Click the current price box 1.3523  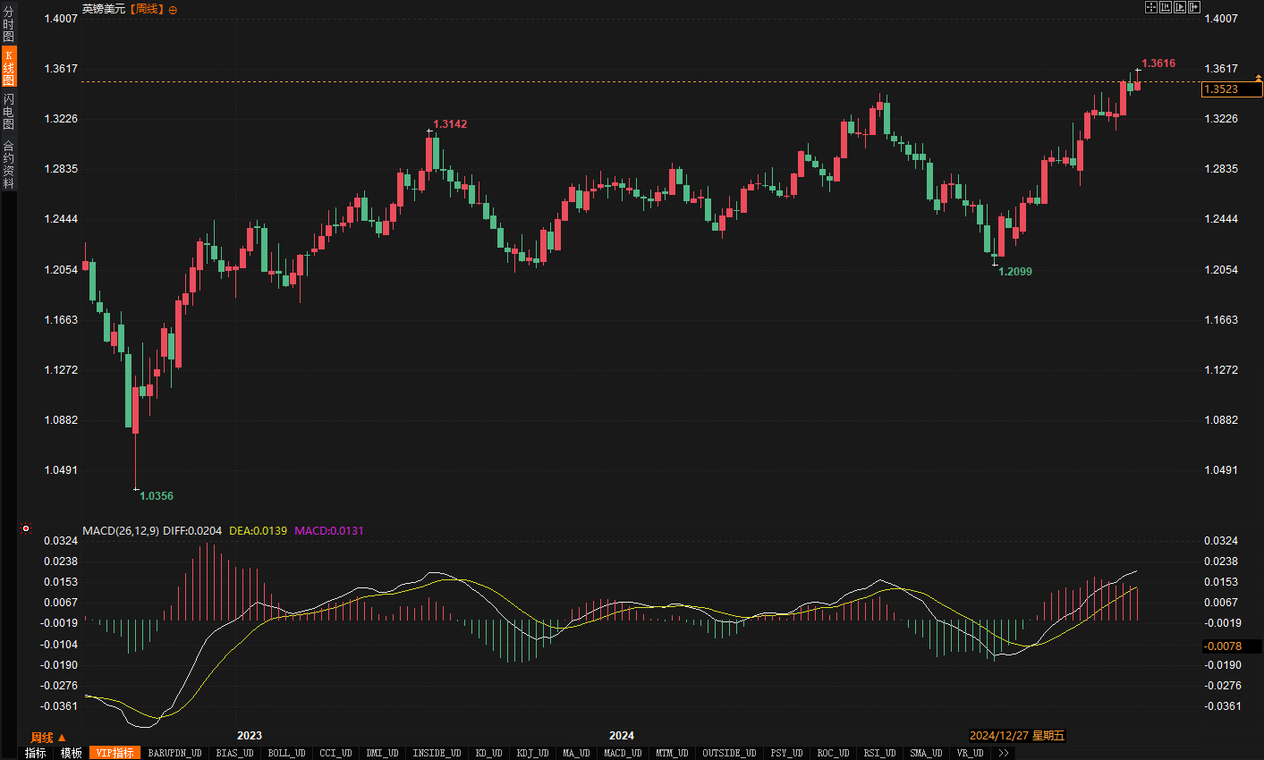[1232, 89]
